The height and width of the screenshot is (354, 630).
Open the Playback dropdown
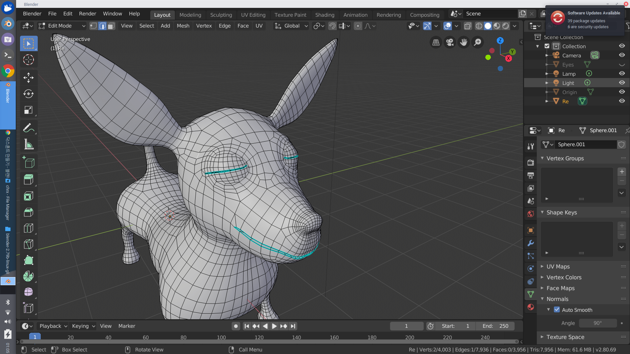53,326
